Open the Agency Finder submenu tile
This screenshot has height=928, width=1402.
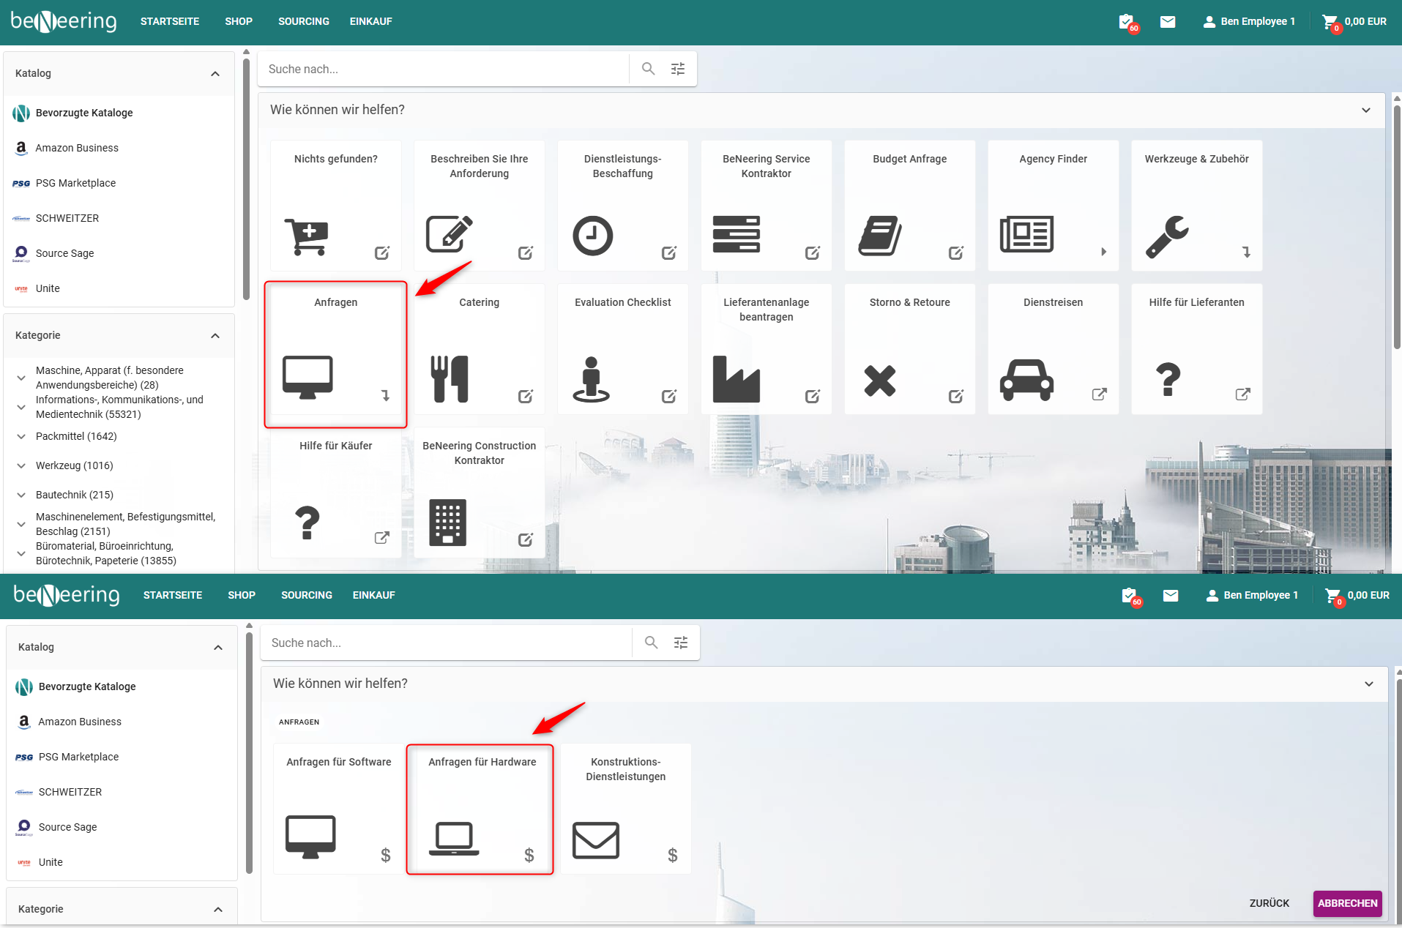tap(1053, 206)
